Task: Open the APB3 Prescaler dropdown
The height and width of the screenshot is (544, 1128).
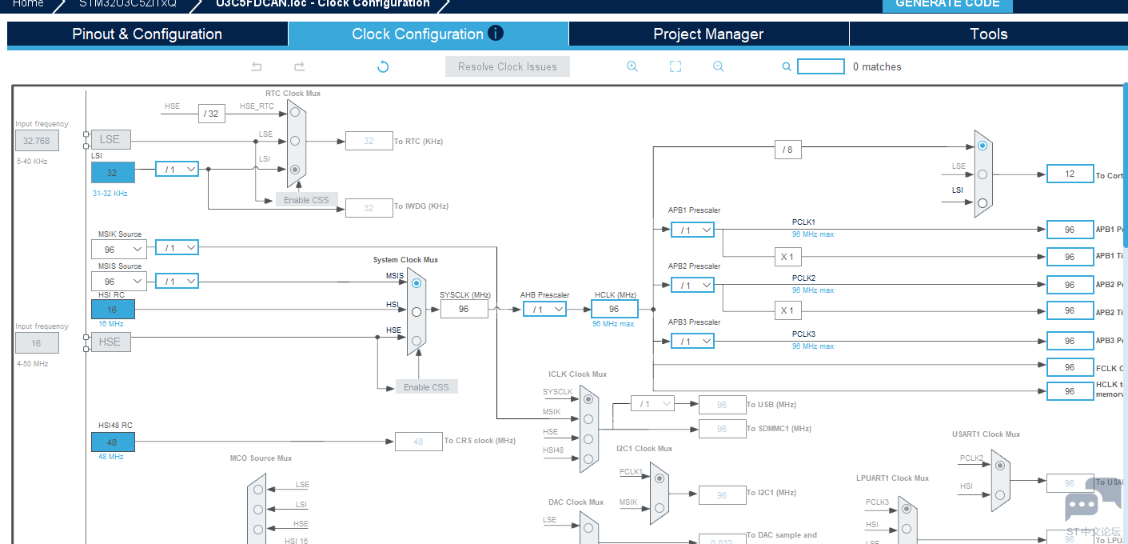Action: [x=692, y=341]
